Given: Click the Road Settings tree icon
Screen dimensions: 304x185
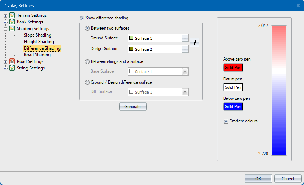Looking at the screenshot, I should 12,61.
